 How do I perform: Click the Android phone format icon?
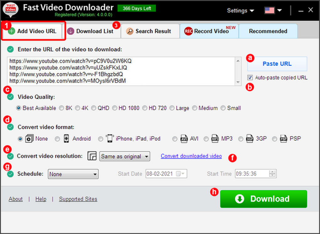tap(66, 139)
